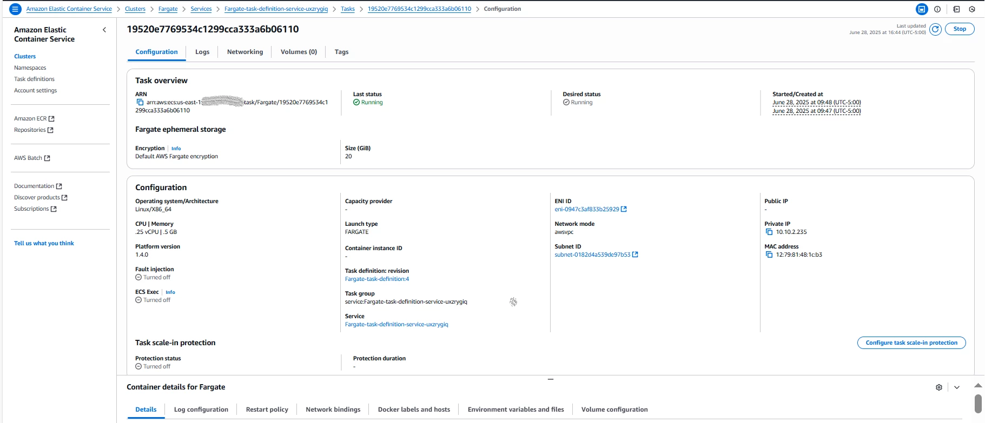Open the Log configuration tab
Screen dimensions: 985x423
201,409
